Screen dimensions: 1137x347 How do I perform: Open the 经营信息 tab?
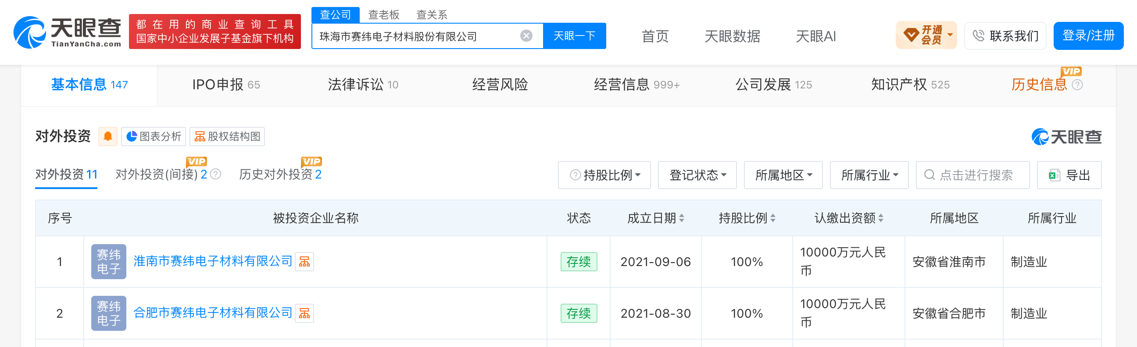636,84
